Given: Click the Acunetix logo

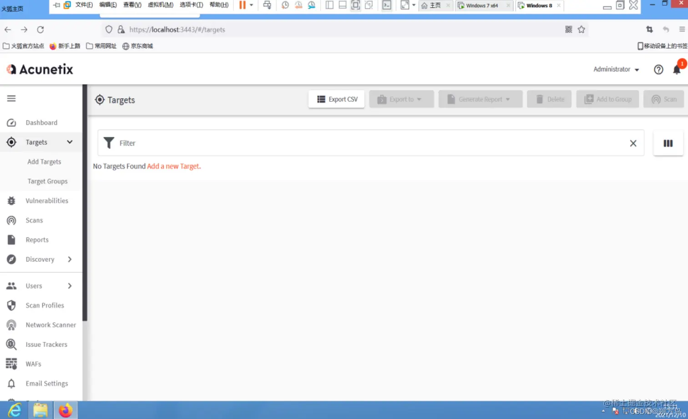Looking at the screenshot, I should coord(40,70).
